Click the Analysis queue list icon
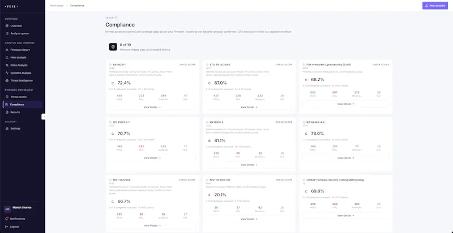453x233 pixels. [x=7, y=33]
